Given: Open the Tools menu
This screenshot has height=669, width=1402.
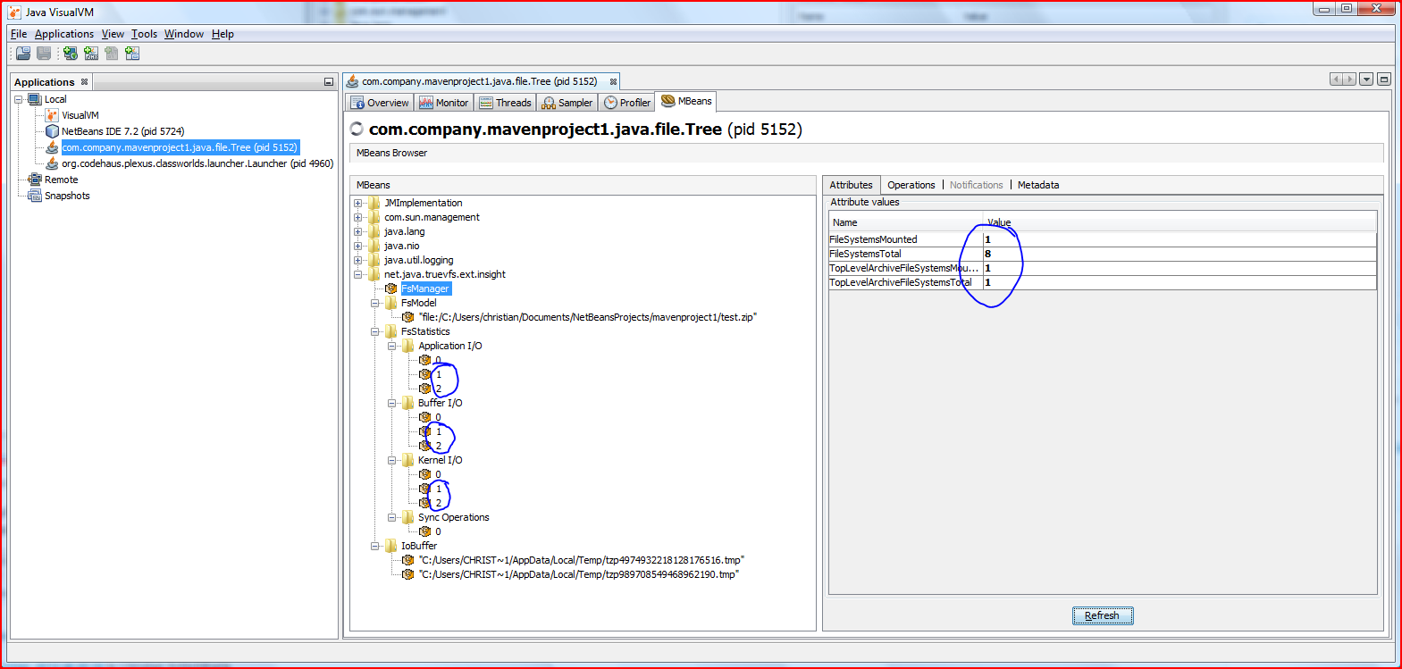Looking at the screenshot, I should click(x=144, y=34).
